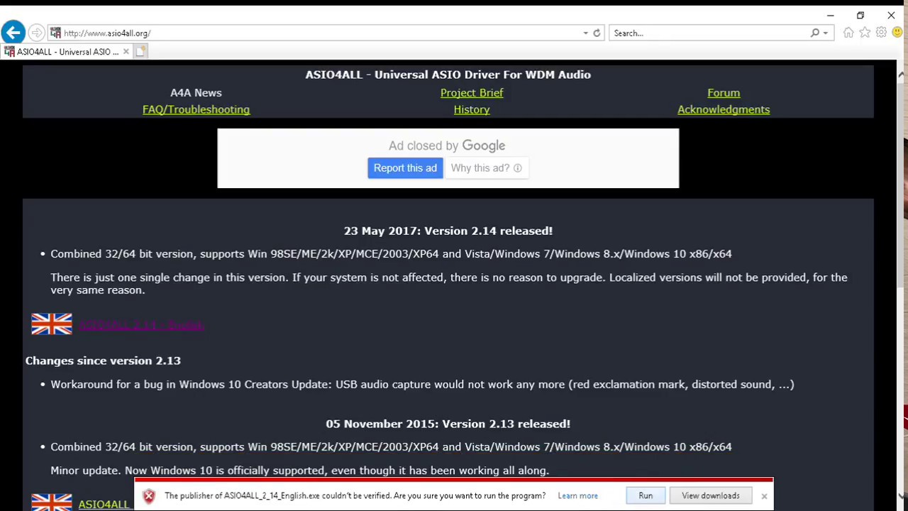This screenshot has height=511, width=908.
Task: Open the Acknowledgments link
Action: coord(724,110)
